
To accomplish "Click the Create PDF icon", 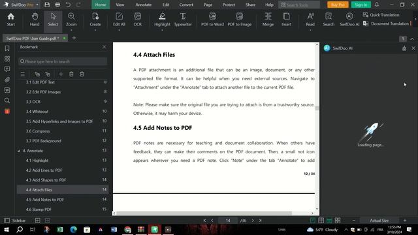I will pos(95,20).
